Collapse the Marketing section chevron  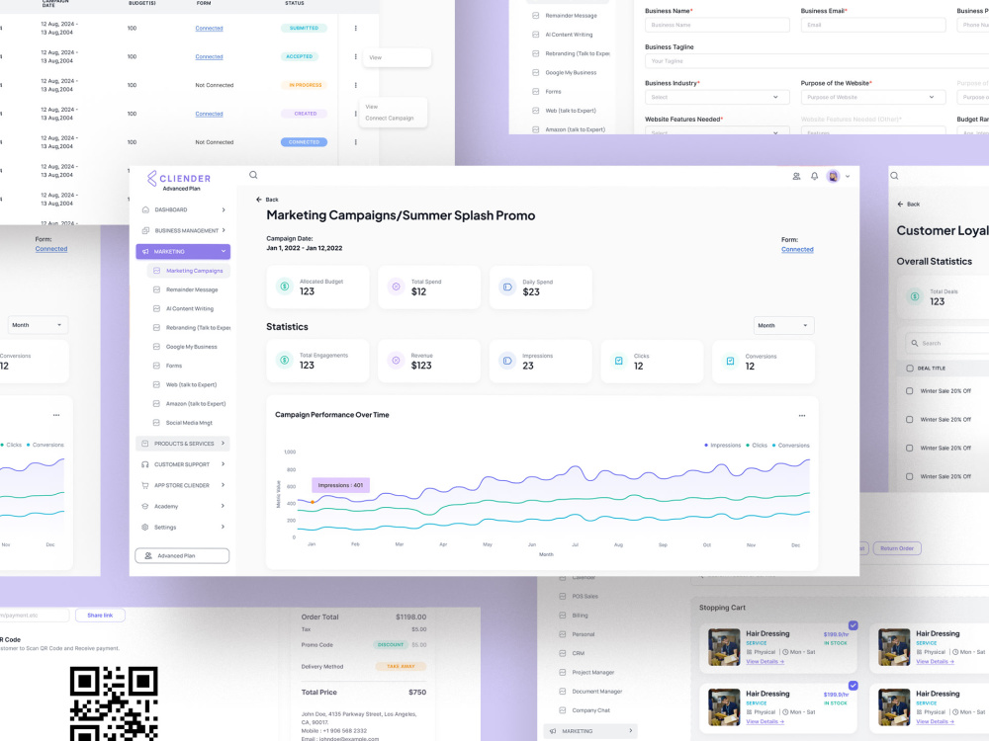pos(224,251)
